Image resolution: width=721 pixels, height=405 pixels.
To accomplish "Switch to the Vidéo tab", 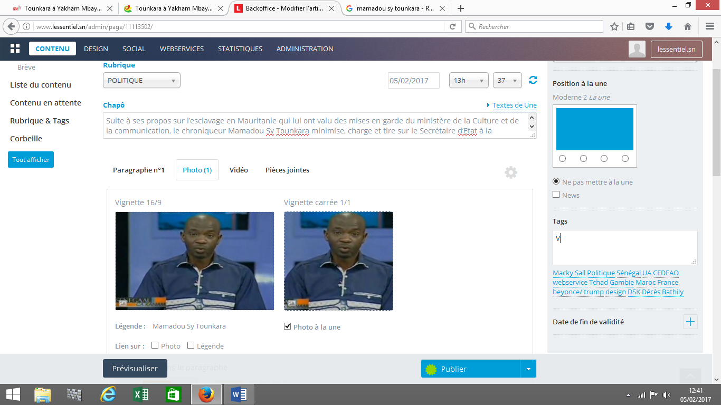I will coord(239,170).
